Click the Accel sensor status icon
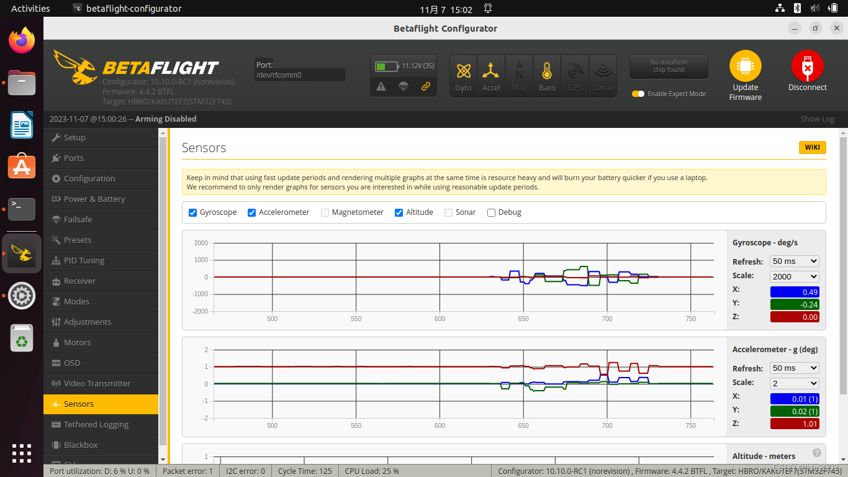848x477 pixels. click(491, 76)
